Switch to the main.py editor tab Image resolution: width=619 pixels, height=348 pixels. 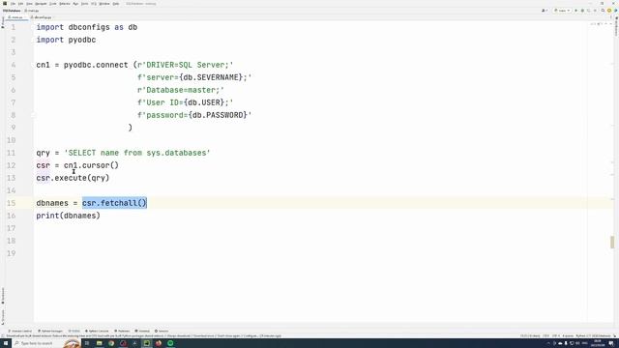[x=15, y=17]
